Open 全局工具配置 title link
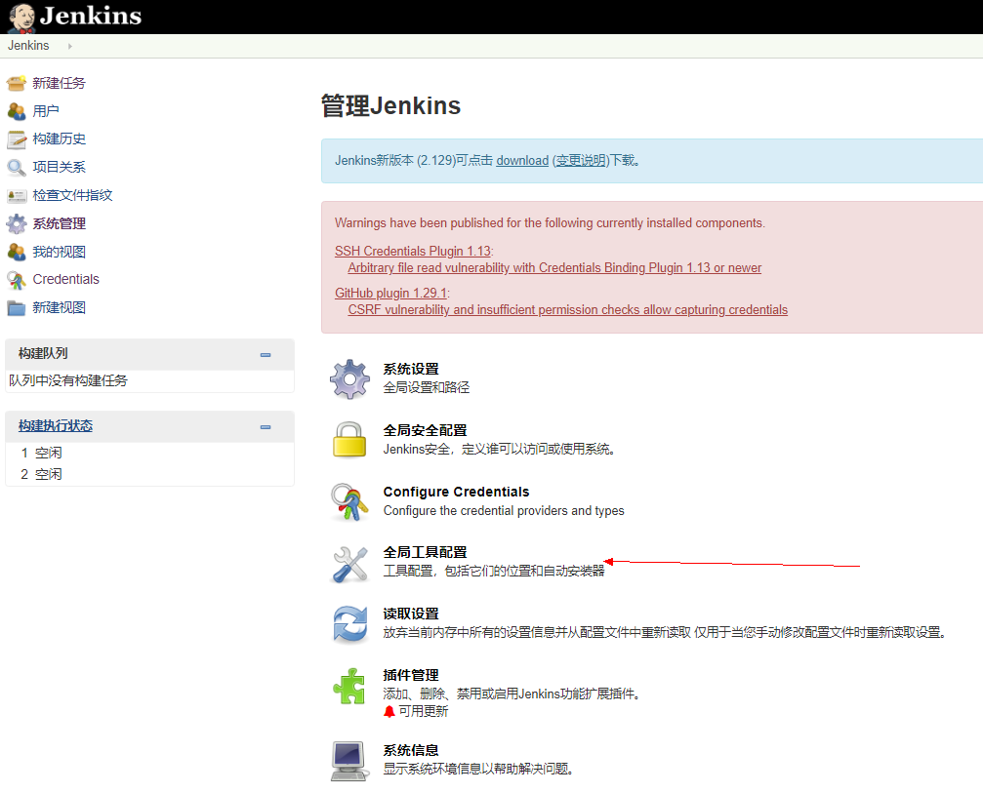Screen dimensions: 983x793 pyautogui.click(x=425, y=552)
